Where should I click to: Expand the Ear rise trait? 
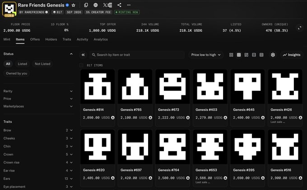(x=38, y=171)
